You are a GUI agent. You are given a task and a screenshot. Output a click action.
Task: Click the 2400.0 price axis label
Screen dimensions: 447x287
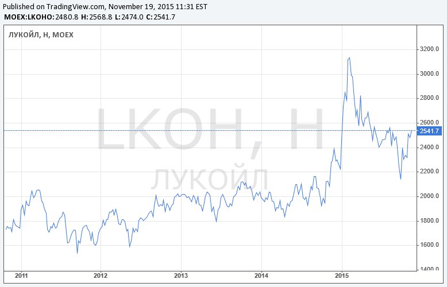(429, 147)
